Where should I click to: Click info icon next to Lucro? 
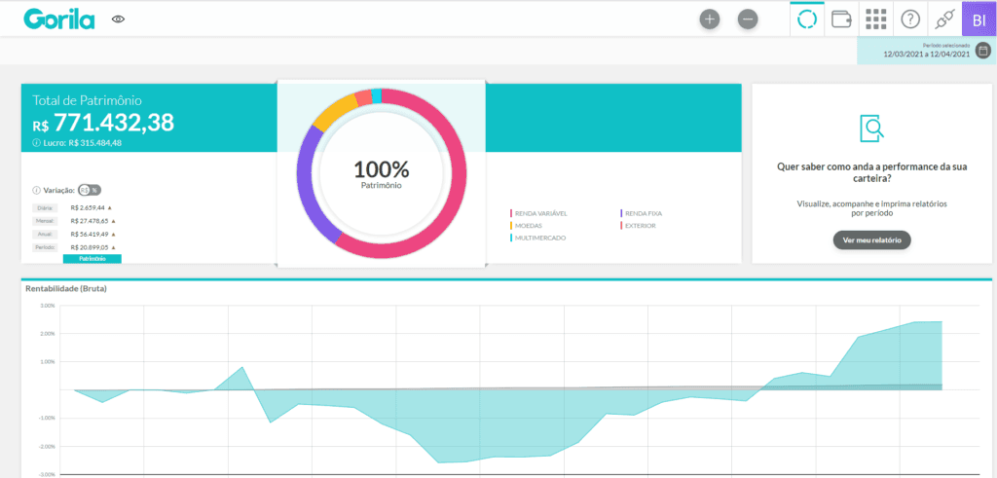tap(36, 143)
